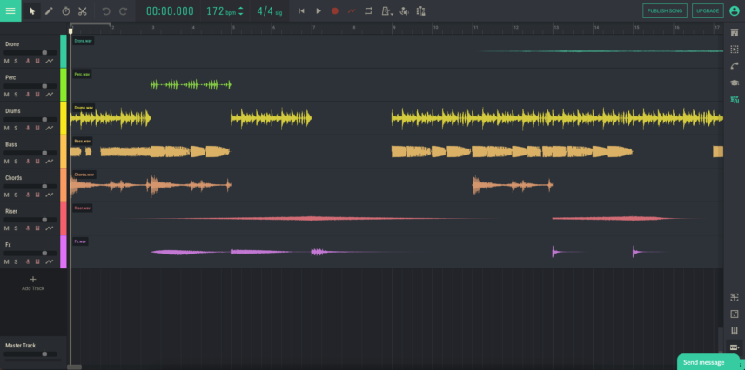The image size is (745, 370).
Task: Click bar 9 on the timeline ruler
Action: pyautogui.click(x=394, y=28)
